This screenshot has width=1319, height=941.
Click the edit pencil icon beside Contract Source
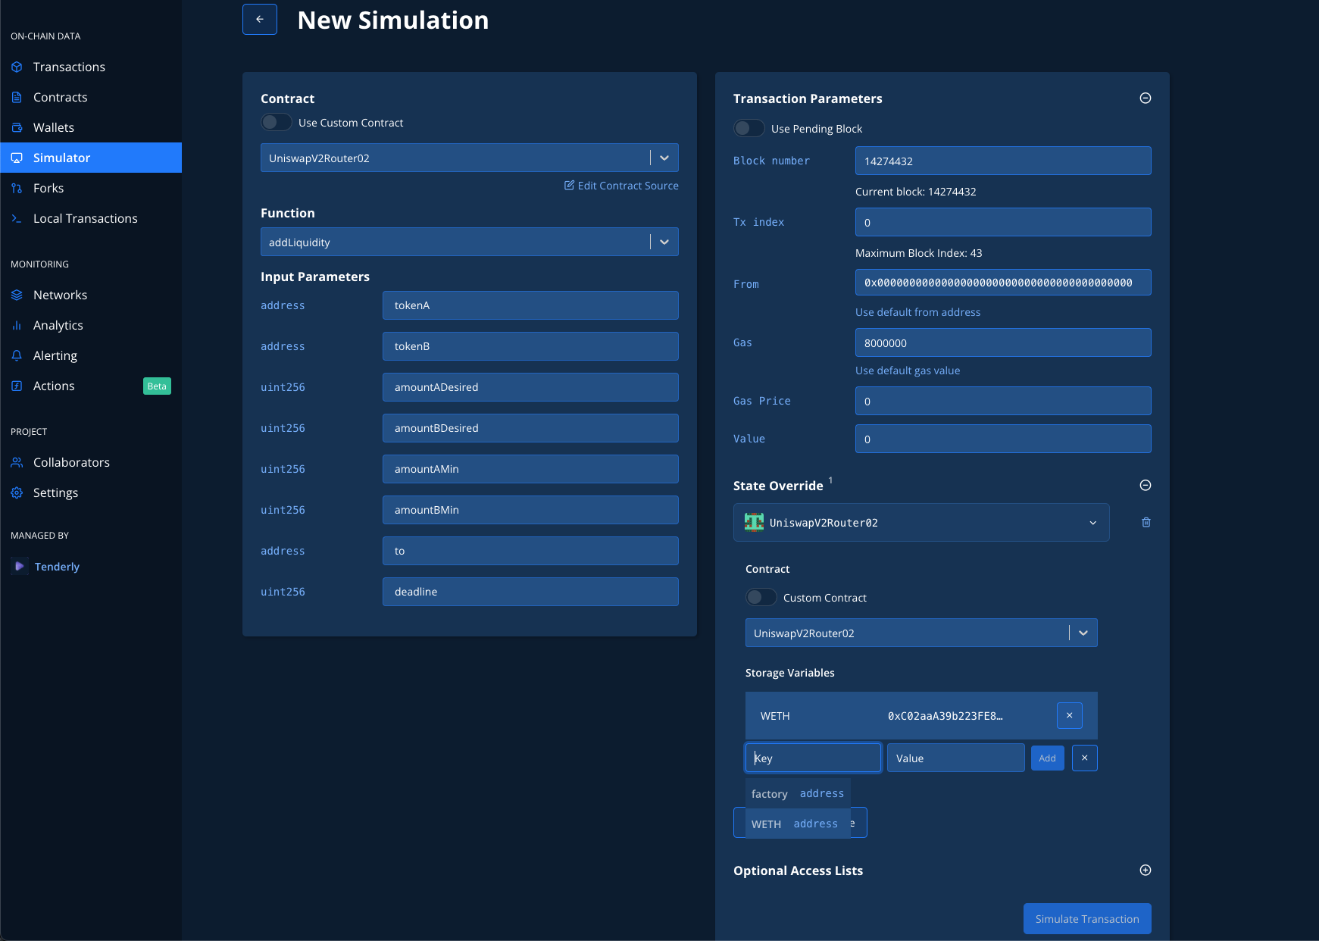click(569, 186)
